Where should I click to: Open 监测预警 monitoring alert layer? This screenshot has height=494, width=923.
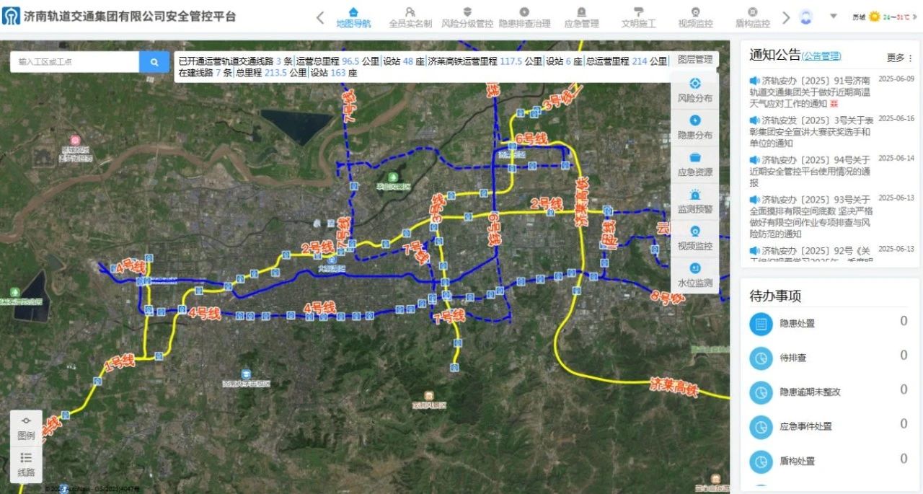click(695, 201)
